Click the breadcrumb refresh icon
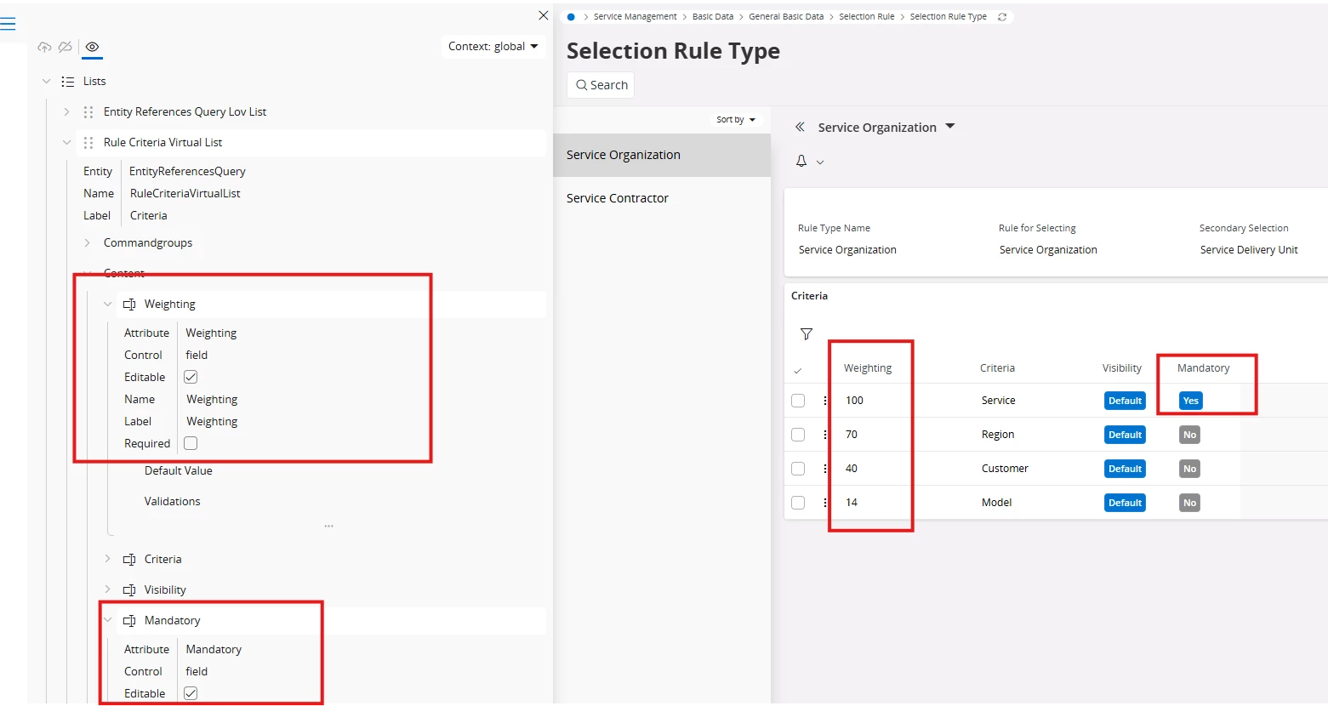Screen dimensions: 1328x706 click(1002, 17)
